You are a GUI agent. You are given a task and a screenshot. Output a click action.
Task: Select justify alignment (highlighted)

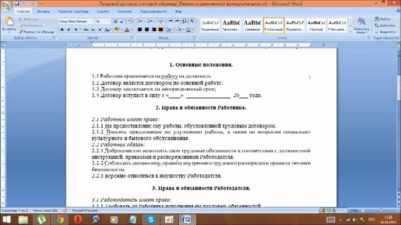[160, 30]
